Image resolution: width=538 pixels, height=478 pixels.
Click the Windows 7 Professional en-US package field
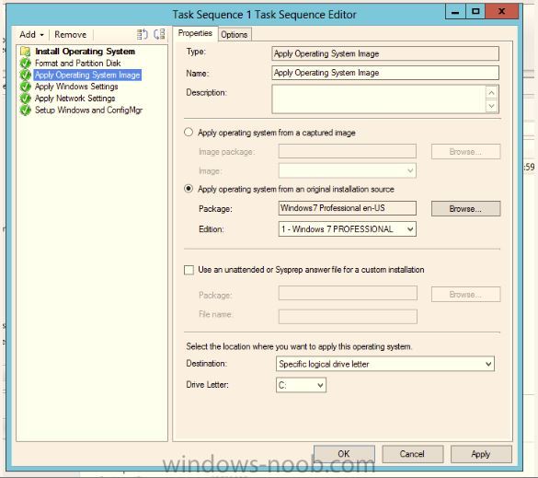[x=348, y=208]
